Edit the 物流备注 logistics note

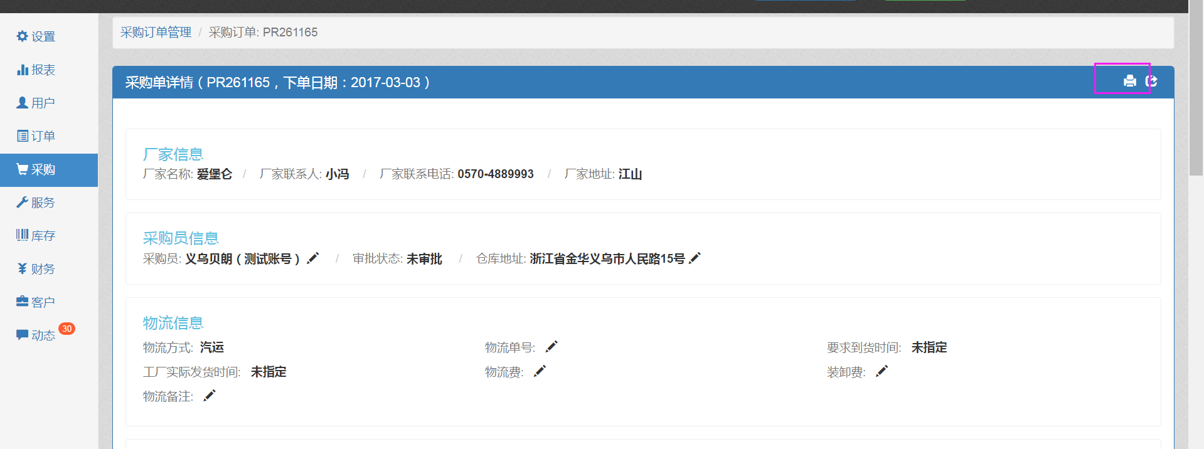[x=209, y=395]
